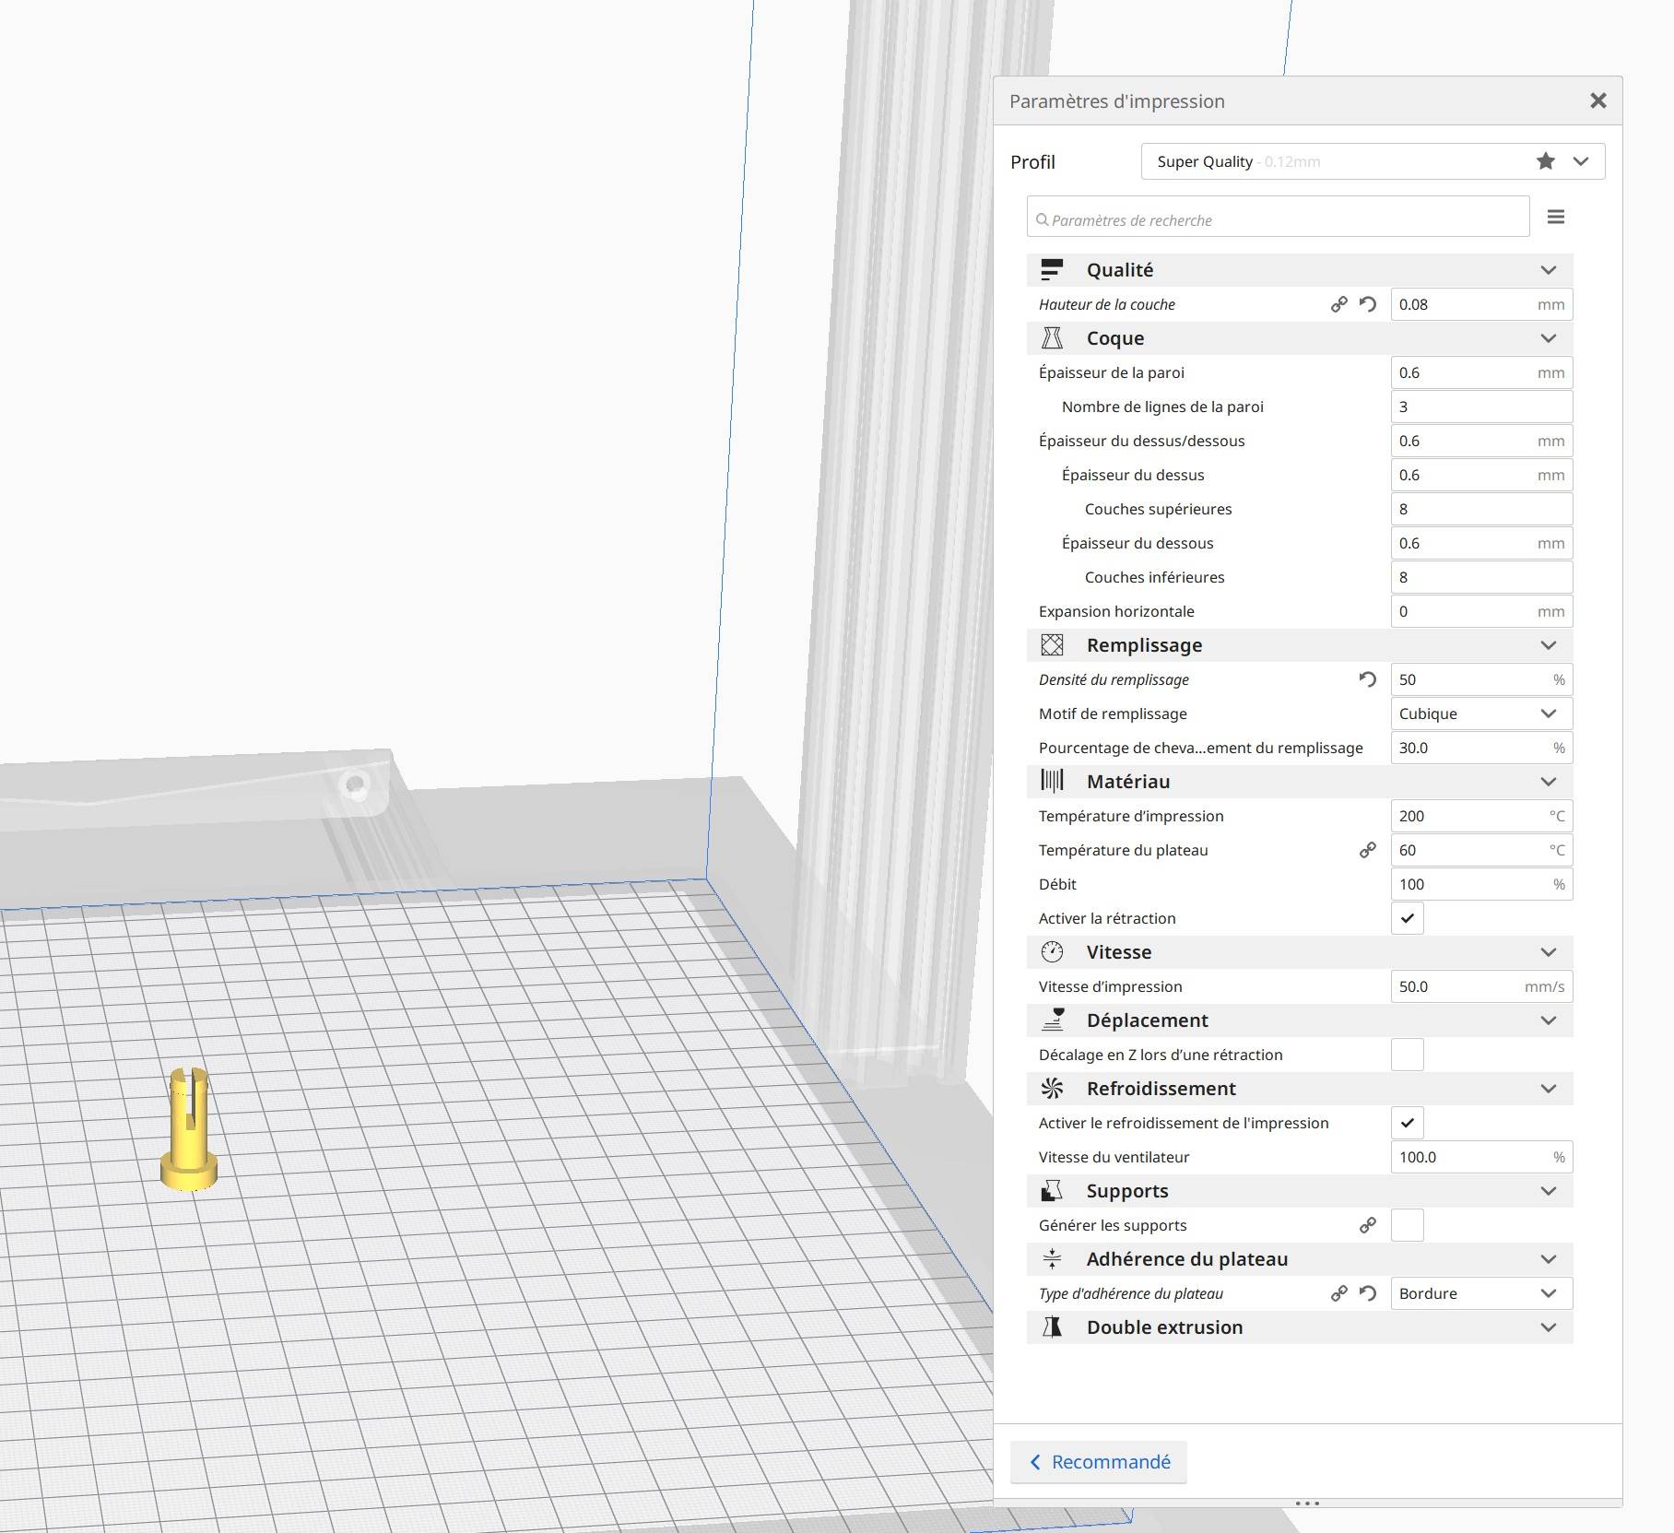Click the Paramètres de recherche search field
The image size is (1674, 1533).
(1279, 217)
